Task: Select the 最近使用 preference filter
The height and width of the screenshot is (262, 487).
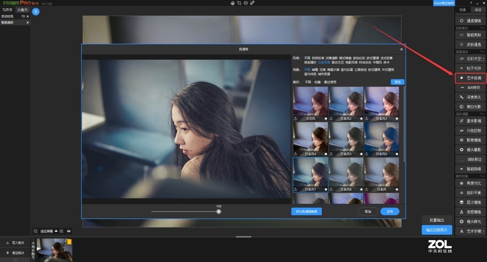Action: [330, 82]
